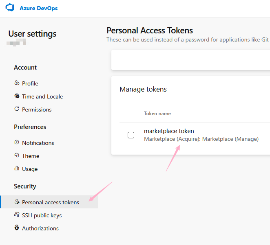Go to Time and Locale settings
Image resolution: width=270 pixels, height=245 pixels.
42,96
